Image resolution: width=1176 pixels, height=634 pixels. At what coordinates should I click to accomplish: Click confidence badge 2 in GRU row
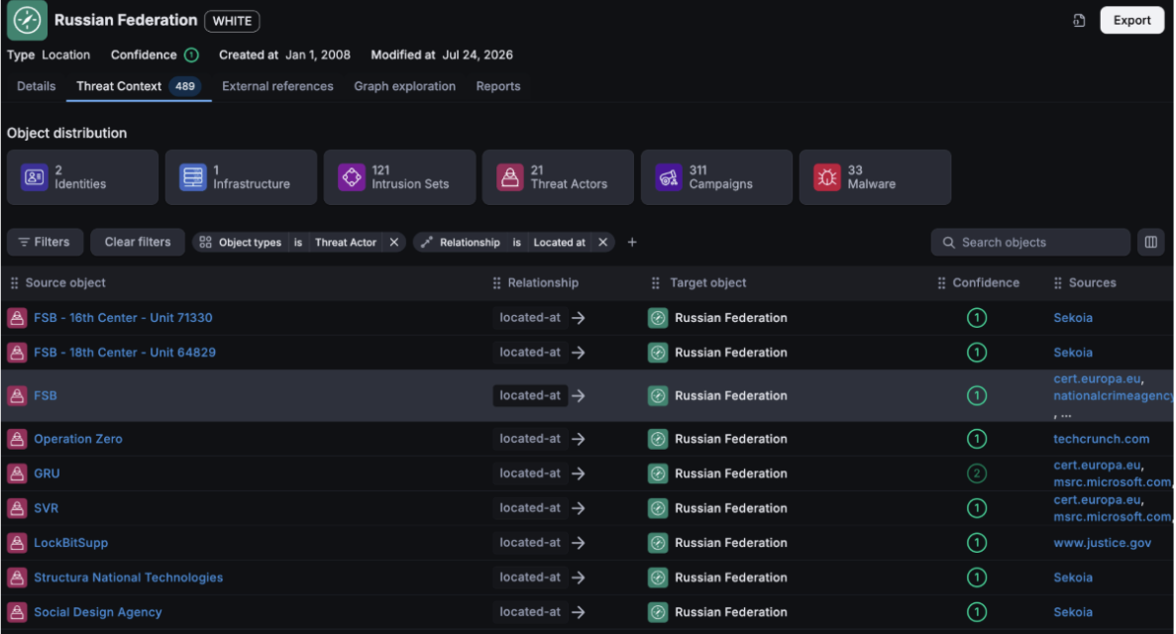[x=977, y=474]
